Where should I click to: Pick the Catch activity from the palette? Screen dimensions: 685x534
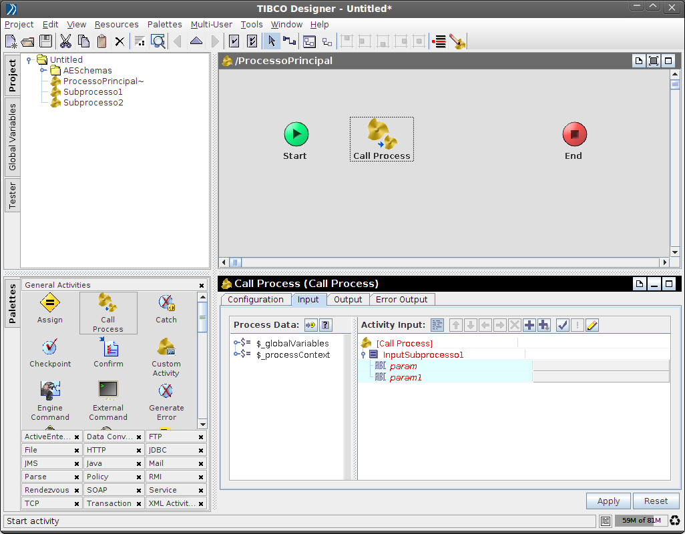[x=166, y=309]
